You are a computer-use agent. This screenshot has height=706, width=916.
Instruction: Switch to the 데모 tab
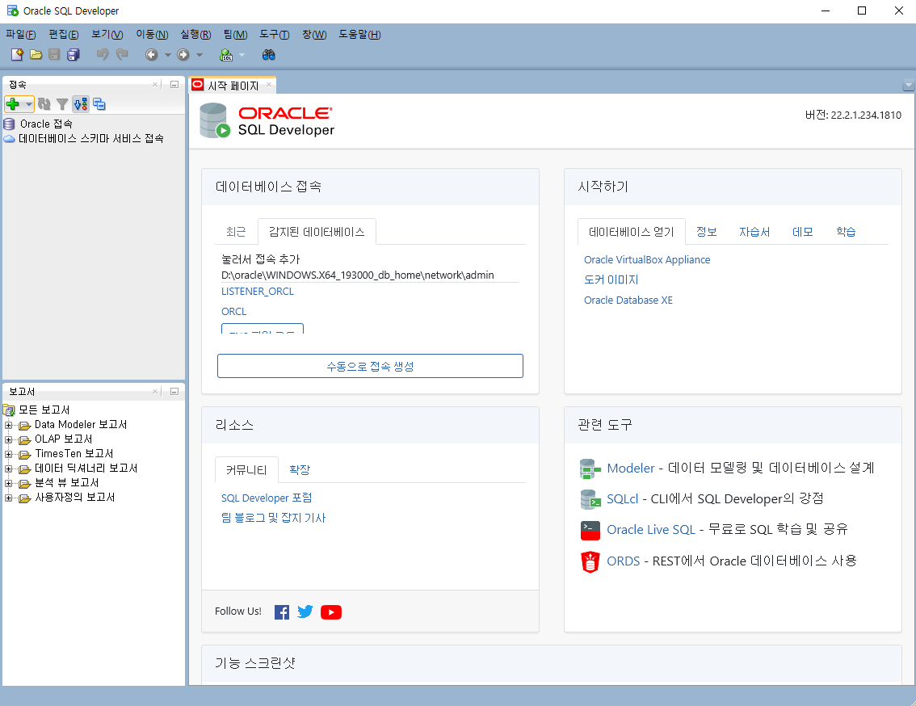(803, 232)
